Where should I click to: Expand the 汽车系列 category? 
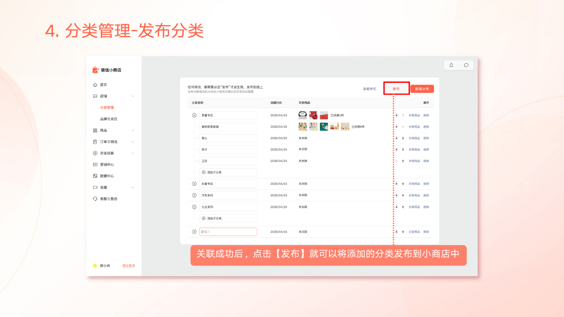point(194,195)
